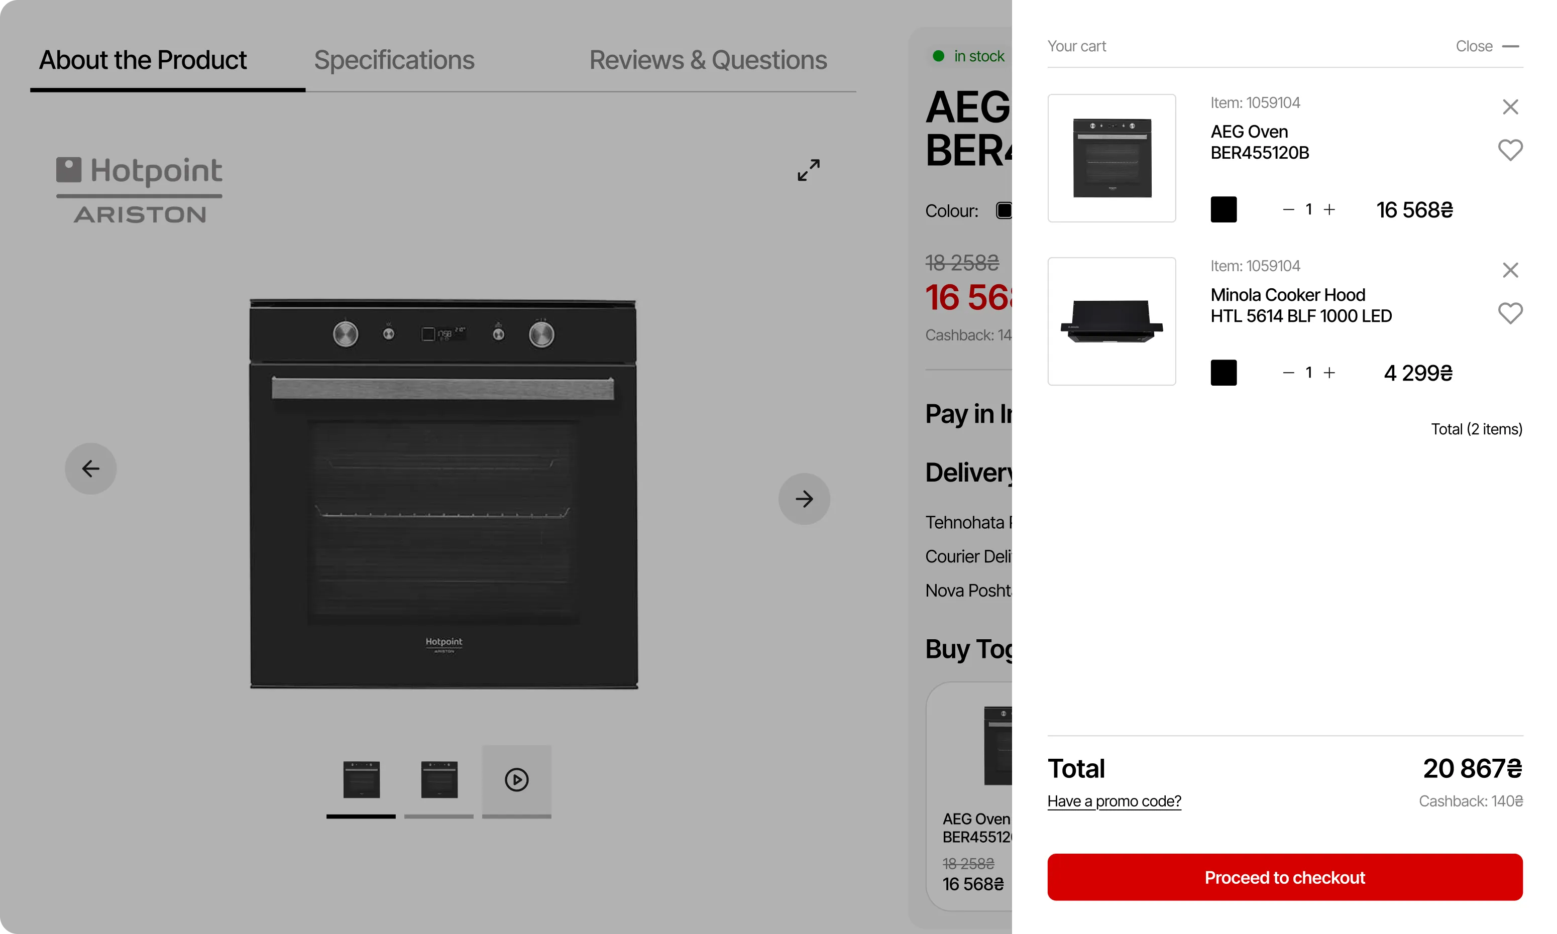Open the second oven image thumbnail
Image resolution: width=1557 pixels, height=934 pixels.
438,780
